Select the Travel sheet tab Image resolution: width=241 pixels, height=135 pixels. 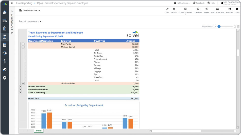tap(39, 131)
